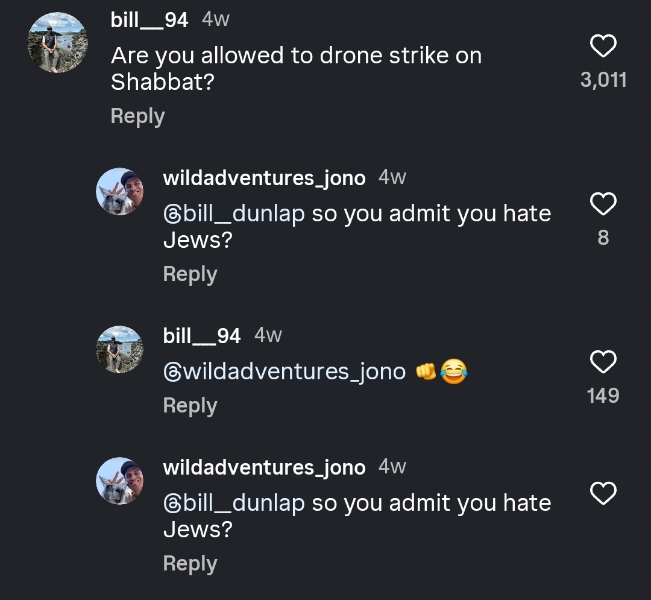Reply to the last wildadventures_jono comment
Screen dimensions: 651x600
[x=190, y=564]
